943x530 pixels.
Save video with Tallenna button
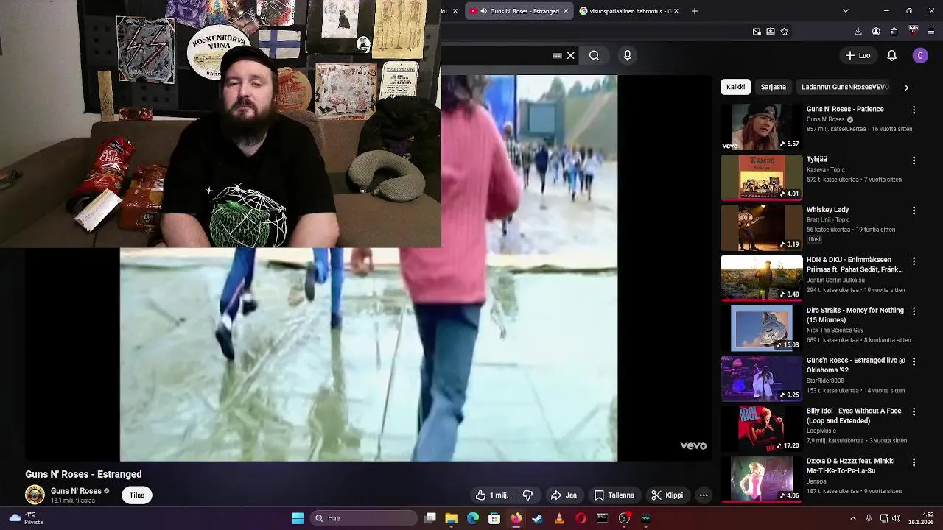614,495
